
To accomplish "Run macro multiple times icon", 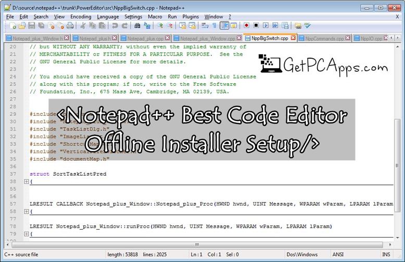I will coord(275,25).
